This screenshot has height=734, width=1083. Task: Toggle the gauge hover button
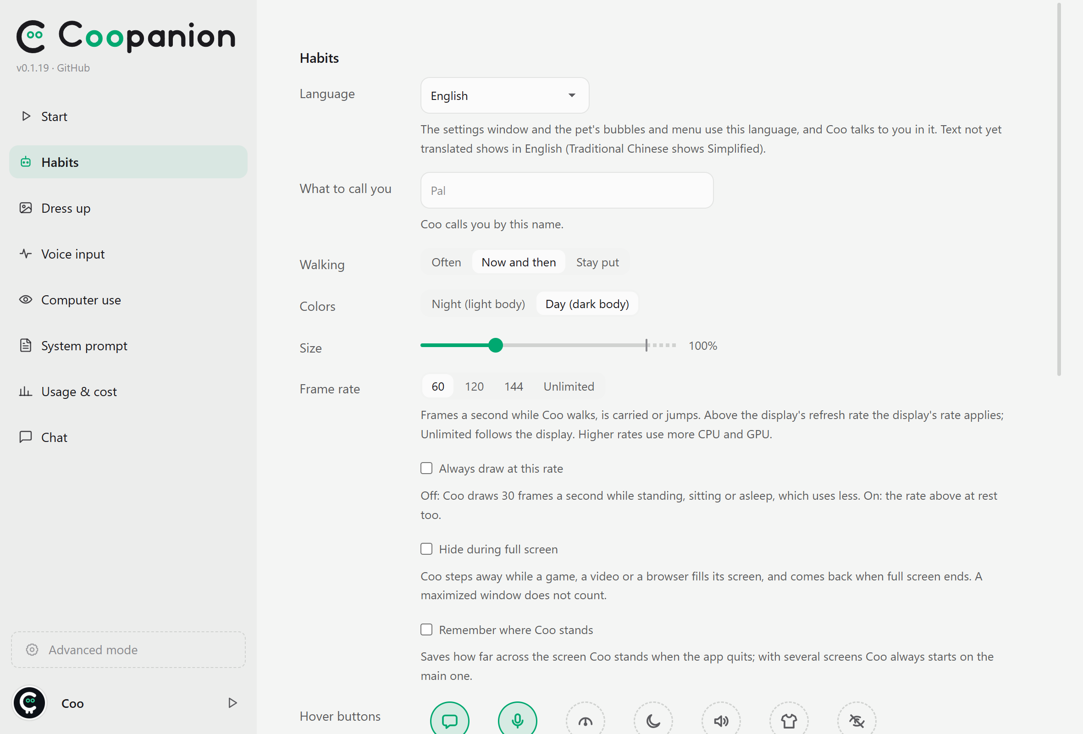(586, 720)
